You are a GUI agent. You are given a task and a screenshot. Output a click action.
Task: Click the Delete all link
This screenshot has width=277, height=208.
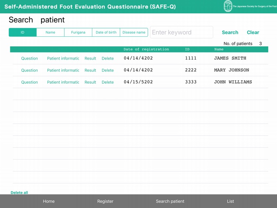[19, 192]
